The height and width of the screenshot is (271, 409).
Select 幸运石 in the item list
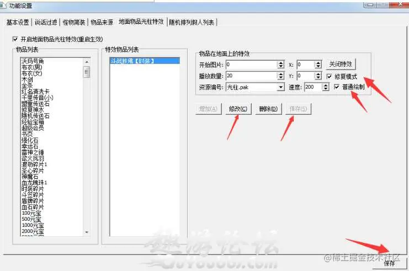(x=30, y=146)
